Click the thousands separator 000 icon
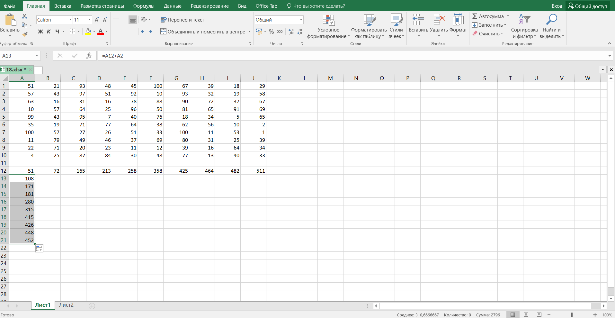The width and height of the screenshot is (615, 318). (x=280, y=32)
